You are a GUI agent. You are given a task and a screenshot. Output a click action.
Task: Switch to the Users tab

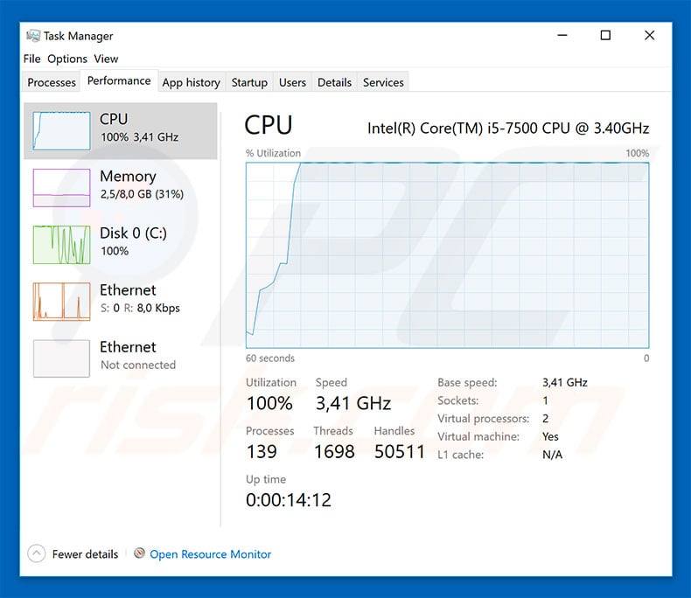point(292,82)
